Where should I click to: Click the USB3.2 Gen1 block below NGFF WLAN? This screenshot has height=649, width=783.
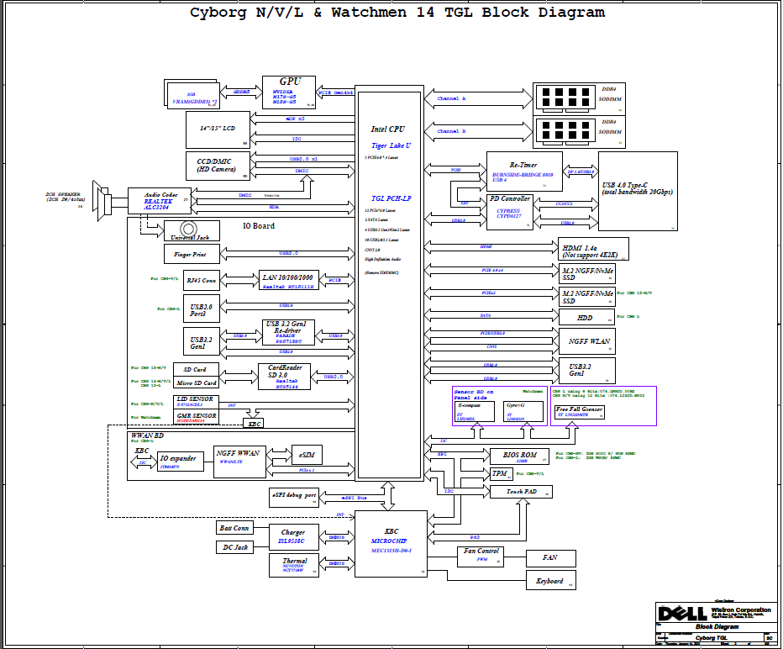click(586, 370)
